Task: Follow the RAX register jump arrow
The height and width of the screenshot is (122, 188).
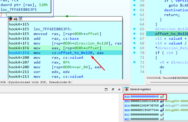Action: [162, 96]
